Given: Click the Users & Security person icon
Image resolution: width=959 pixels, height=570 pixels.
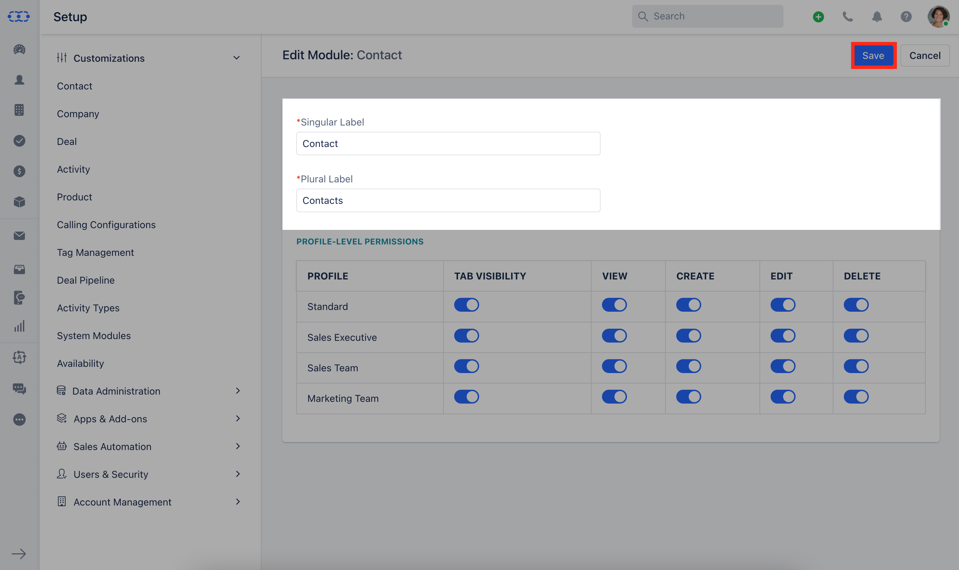Looking at the screenshot, I should point(61,474).
